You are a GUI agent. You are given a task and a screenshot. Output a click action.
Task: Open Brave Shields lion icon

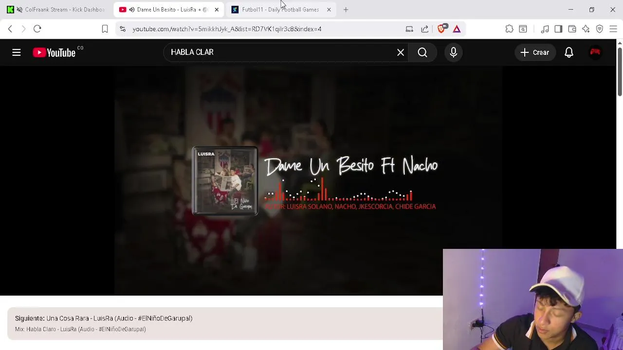click(x=442, y=29)
